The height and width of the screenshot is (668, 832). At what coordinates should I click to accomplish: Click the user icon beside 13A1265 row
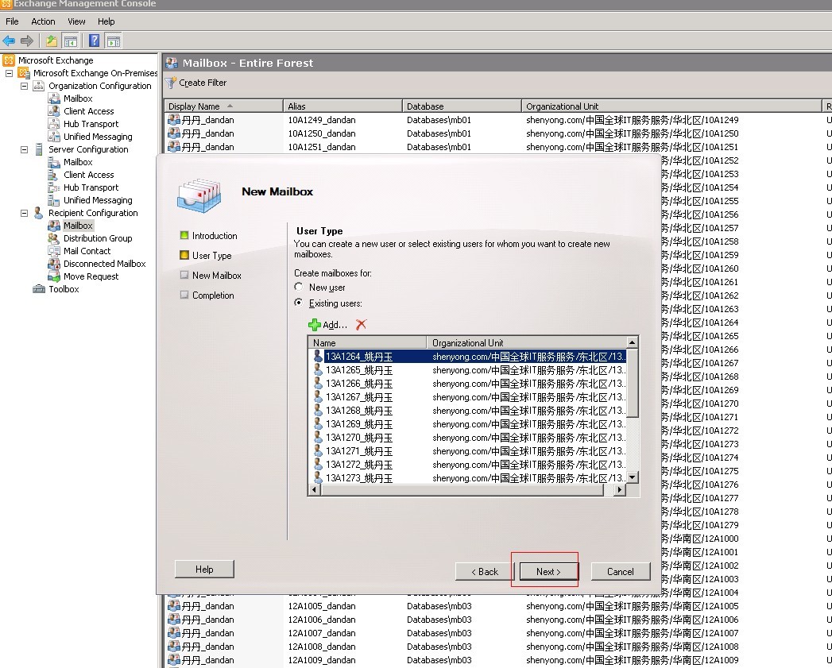(318, 370)
